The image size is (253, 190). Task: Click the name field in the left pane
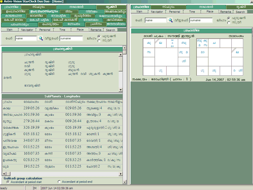[26, 38]
